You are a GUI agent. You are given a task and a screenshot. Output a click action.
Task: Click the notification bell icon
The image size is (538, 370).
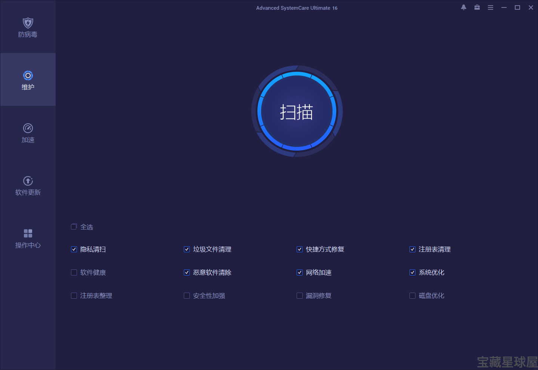(464, 7)
